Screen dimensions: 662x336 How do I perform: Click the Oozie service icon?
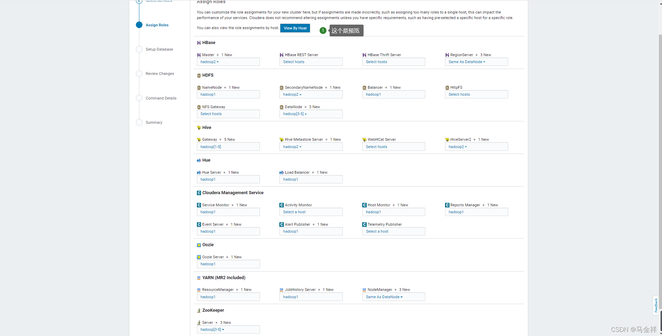coord(199,245)
